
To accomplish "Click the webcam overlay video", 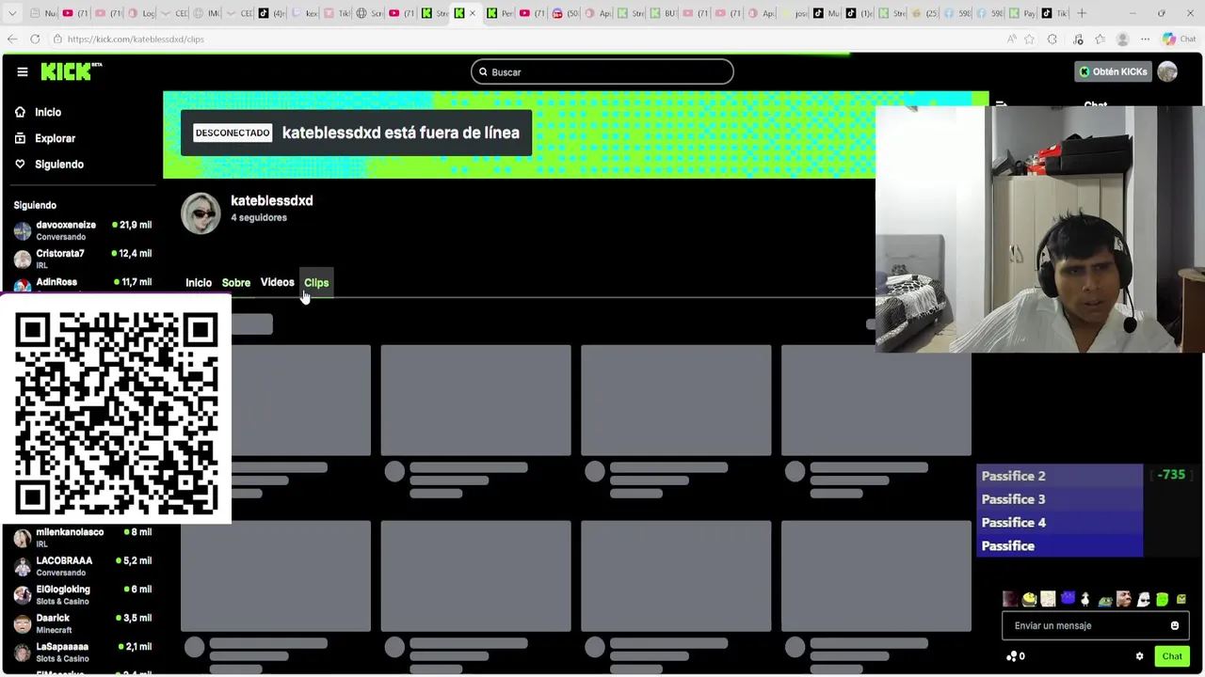I will 1039,229.
